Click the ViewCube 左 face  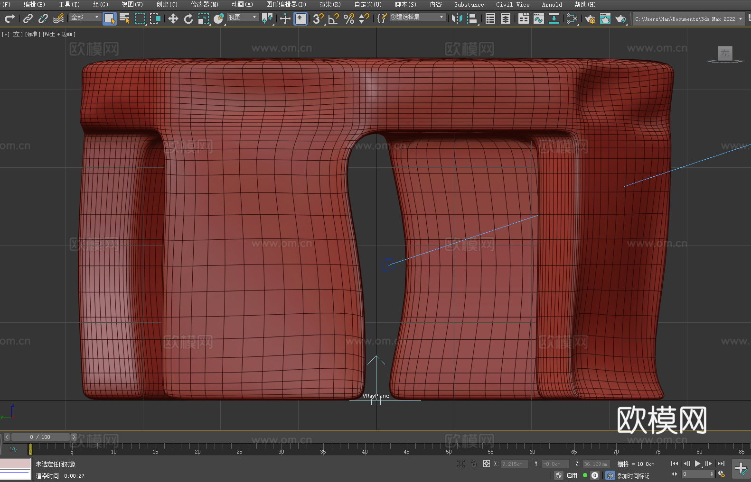725,53
